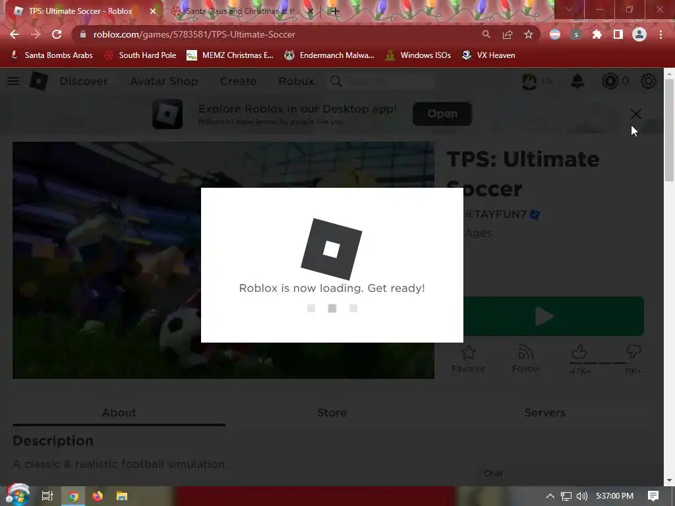Open Santa Bombs Arabs bookmark
The height and width of the screenshot is (506, 675).
tap(51, 55)
